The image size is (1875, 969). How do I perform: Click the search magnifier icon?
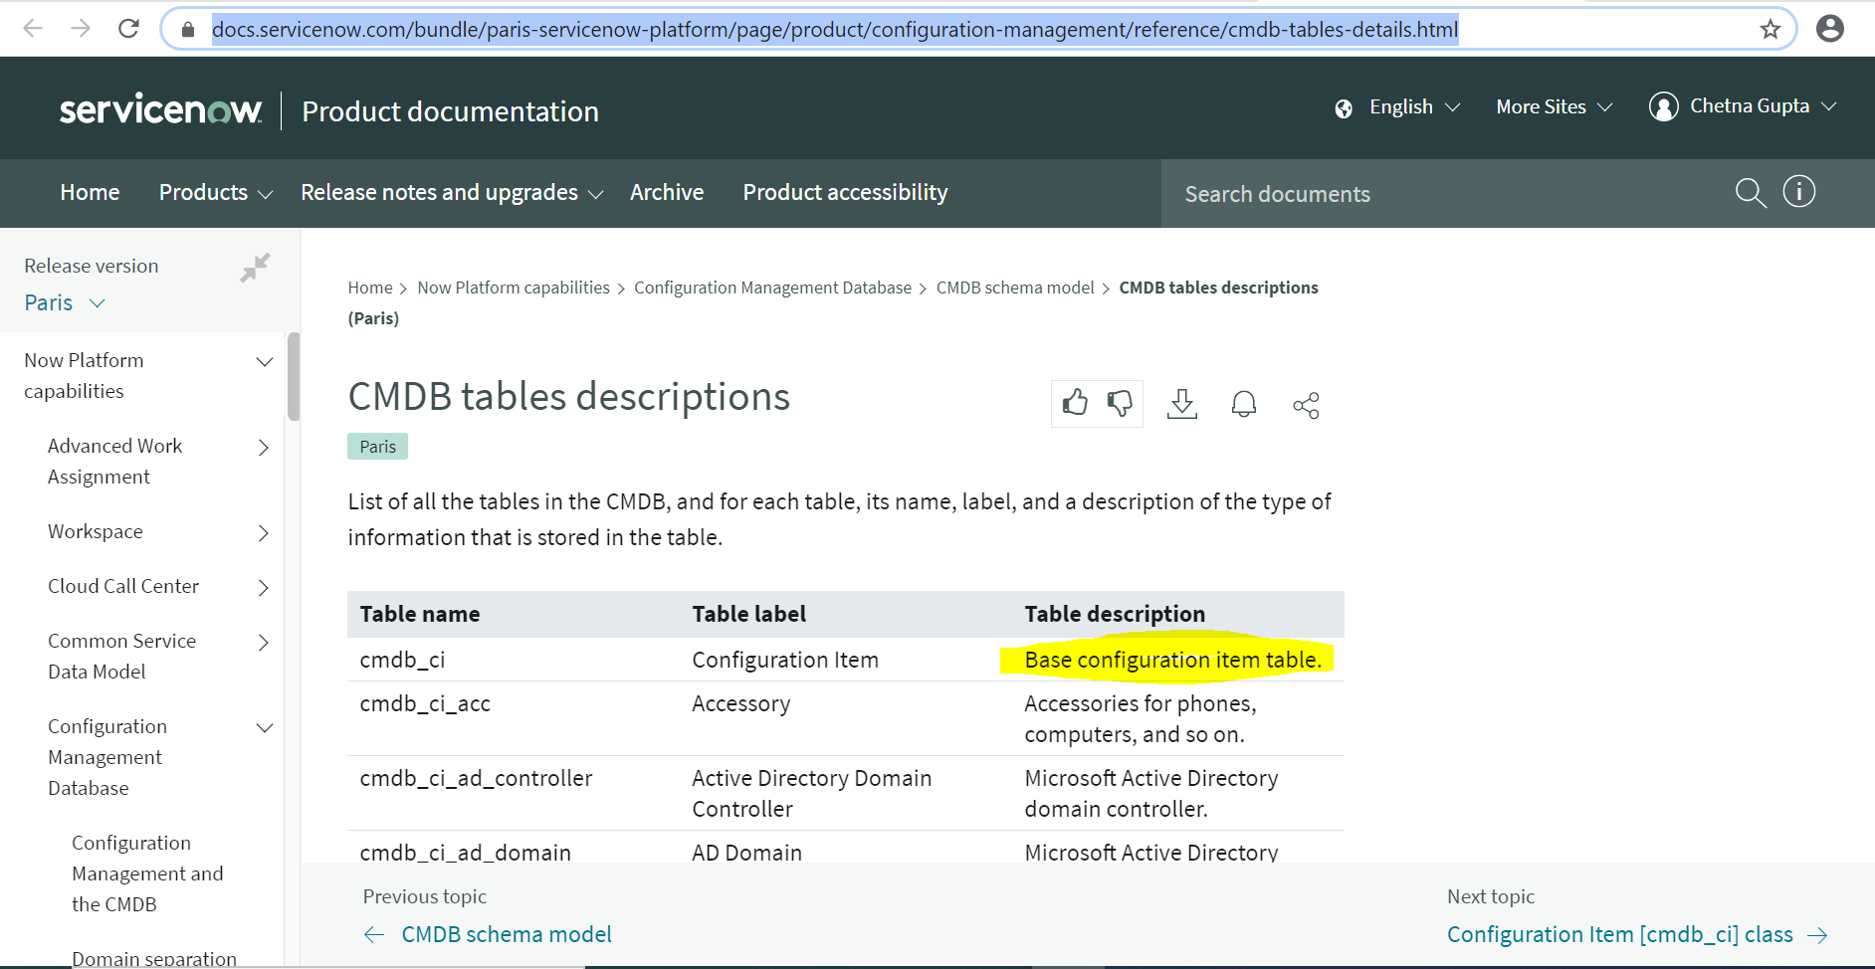(x=1751, y=192)
